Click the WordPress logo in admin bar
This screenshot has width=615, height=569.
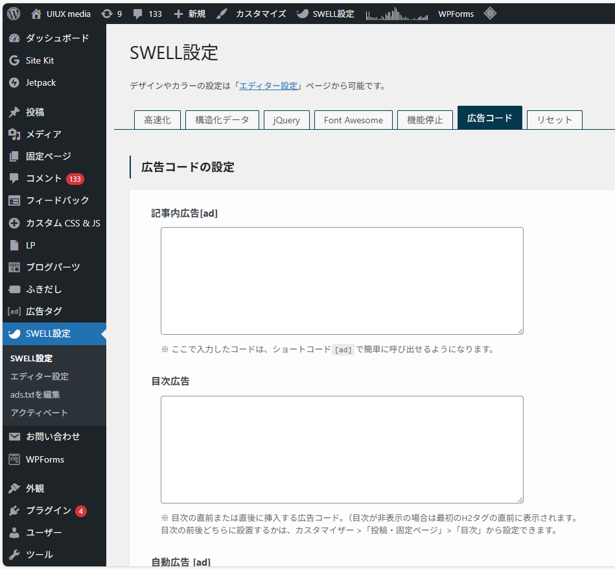click(14, 13)
